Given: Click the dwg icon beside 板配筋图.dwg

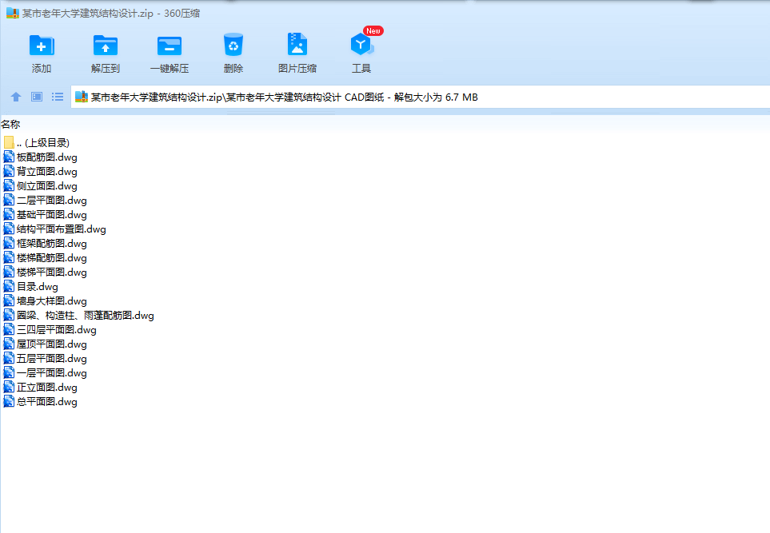Looking at the screenshot, I should point(9,157).
